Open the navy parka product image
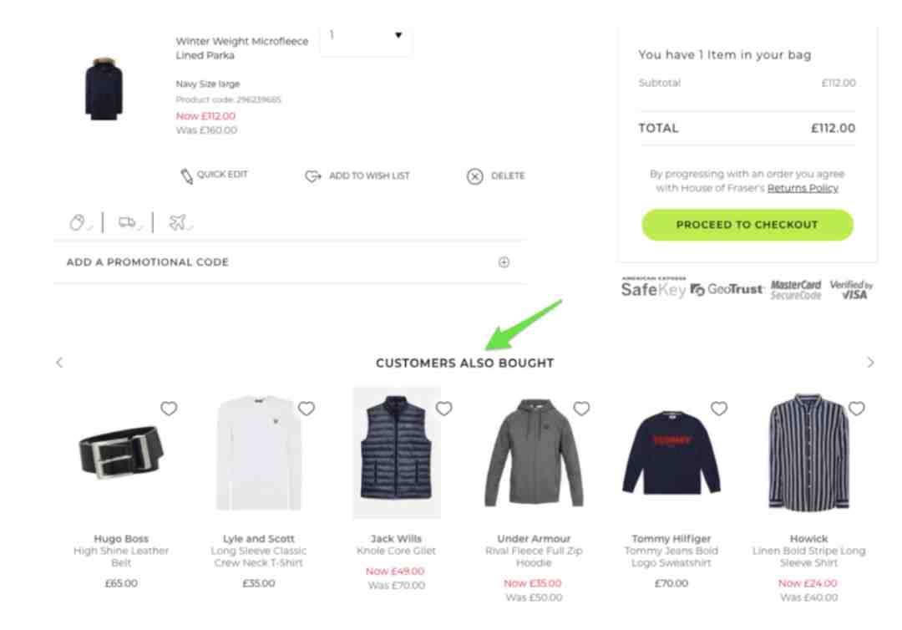The image size is (902, 630). point(104,88)
